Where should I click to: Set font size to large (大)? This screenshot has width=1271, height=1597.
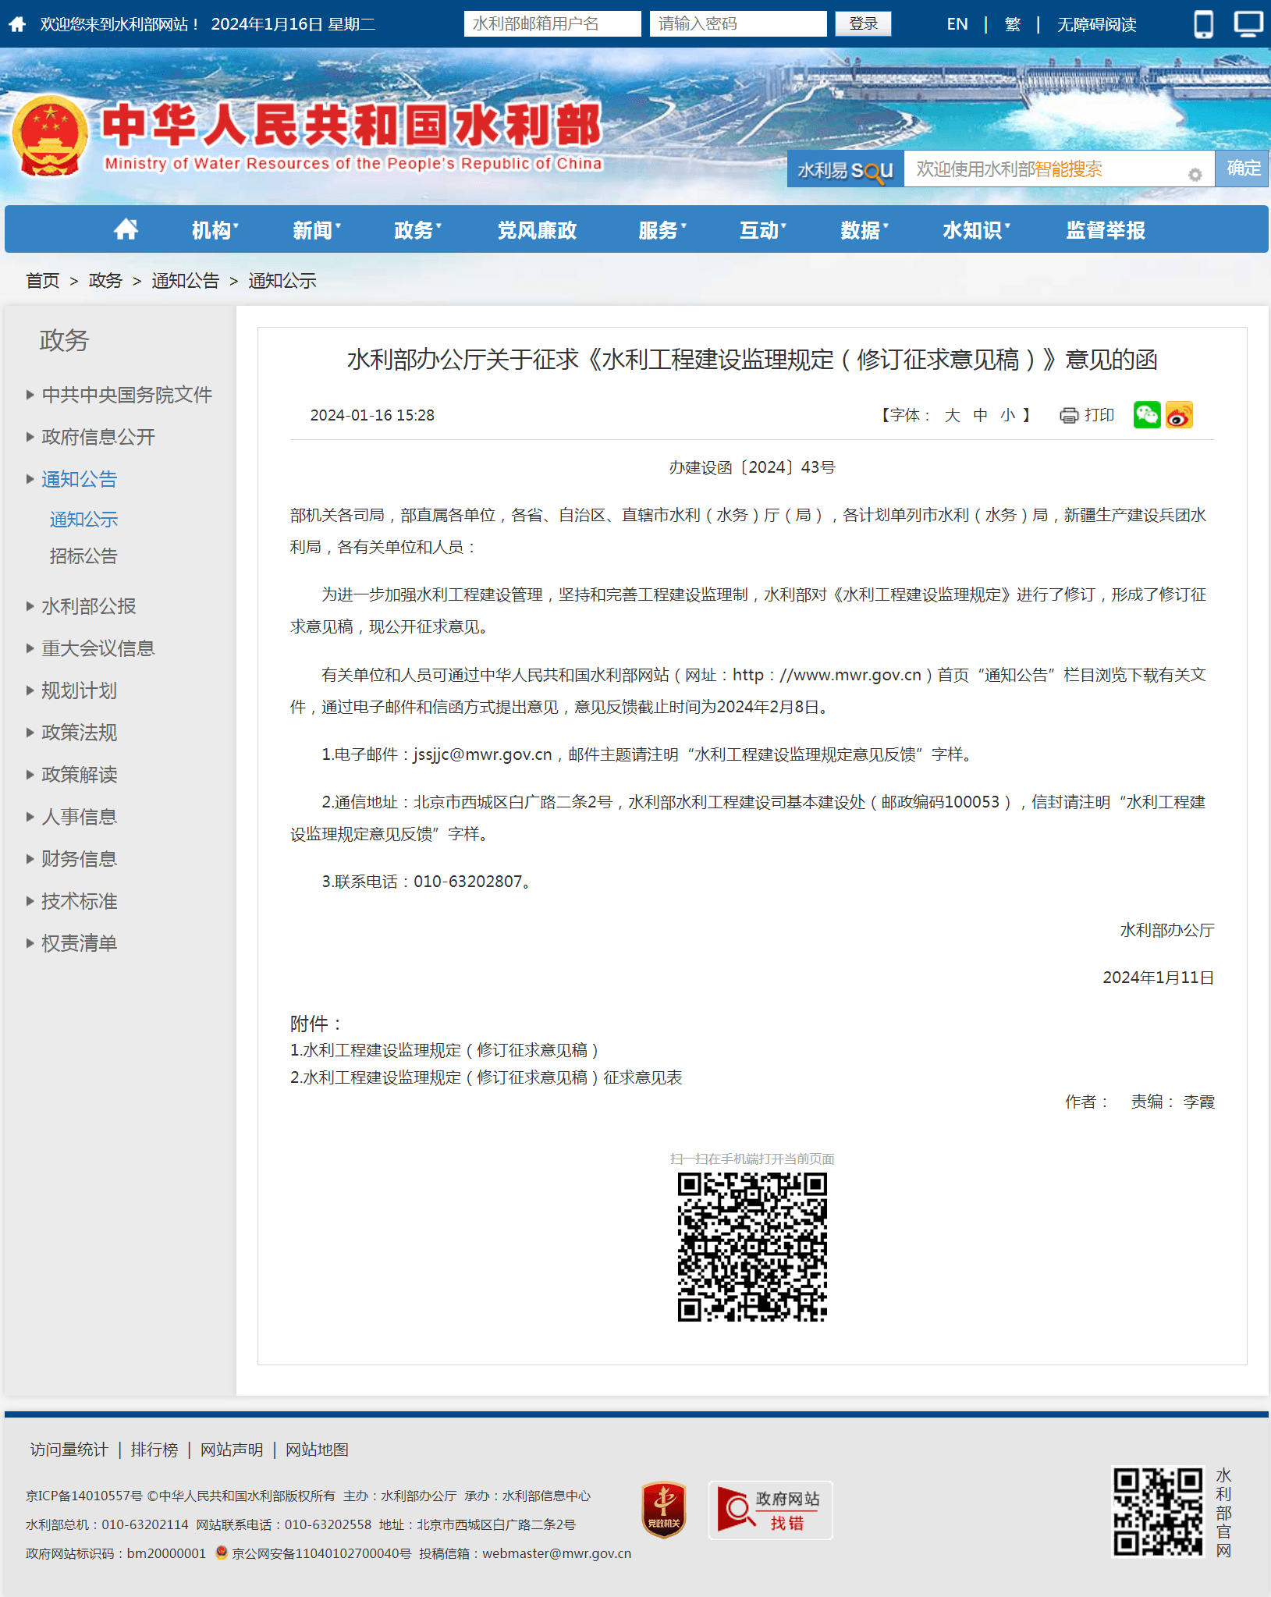pos(952,415)
